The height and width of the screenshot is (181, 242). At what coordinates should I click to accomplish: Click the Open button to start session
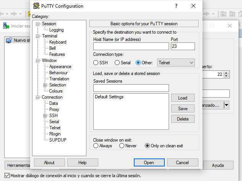click(x=149, y=163)
